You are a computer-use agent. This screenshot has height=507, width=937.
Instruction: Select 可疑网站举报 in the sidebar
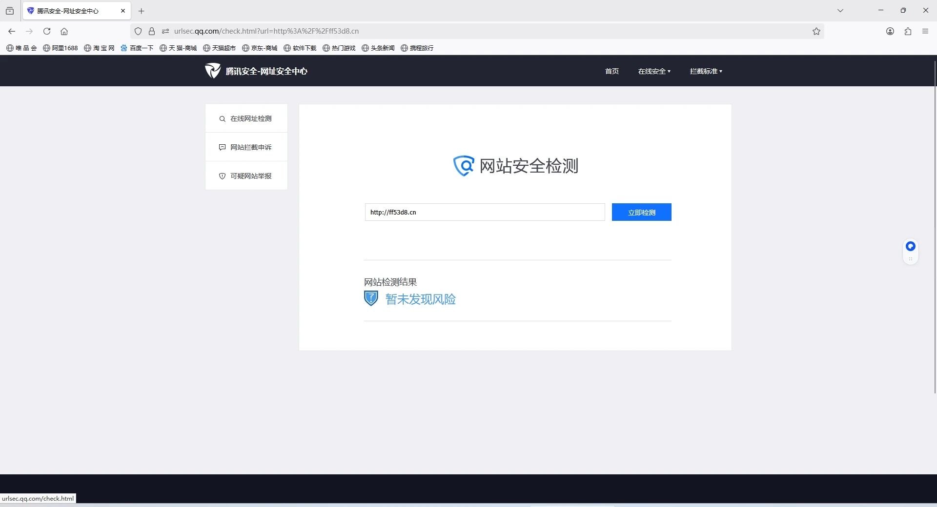coord(246,176)
